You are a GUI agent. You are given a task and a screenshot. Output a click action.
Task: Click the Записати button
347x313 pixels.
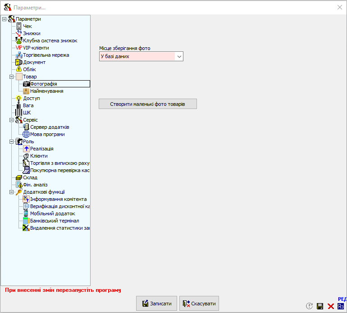pos(156,304)
